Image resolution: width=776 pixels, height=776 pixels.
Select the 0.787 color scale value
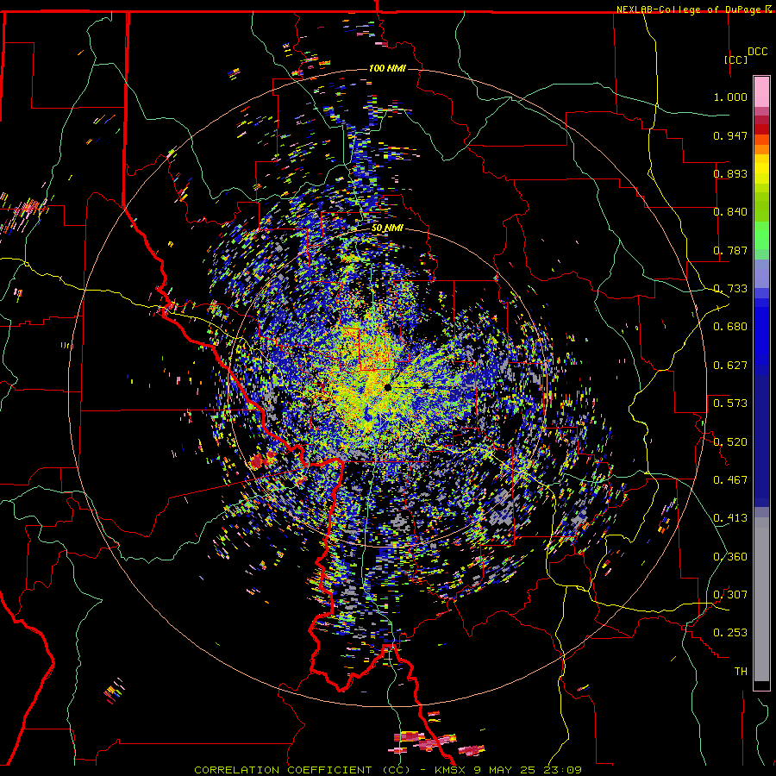tap(730, 250)
